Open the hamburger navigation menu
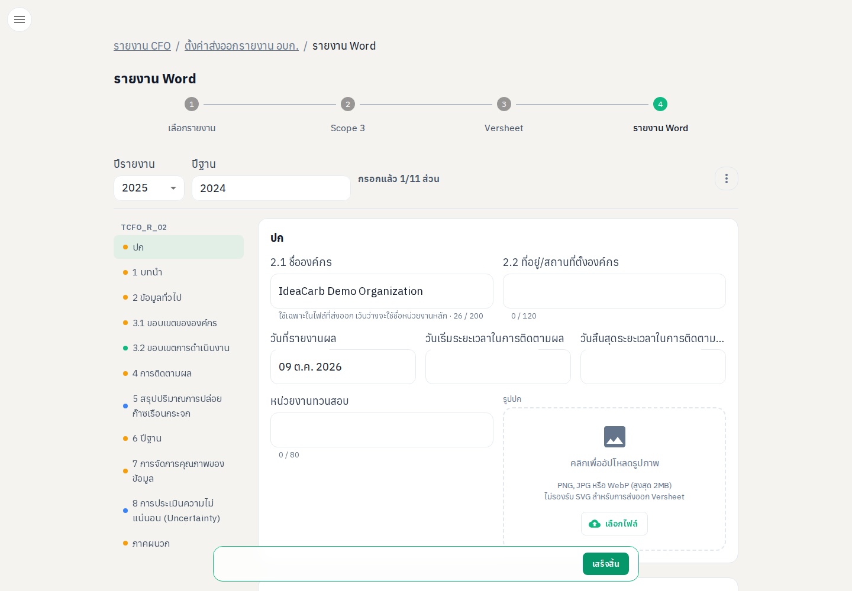 pyautogui.click(x=20, y=20)
